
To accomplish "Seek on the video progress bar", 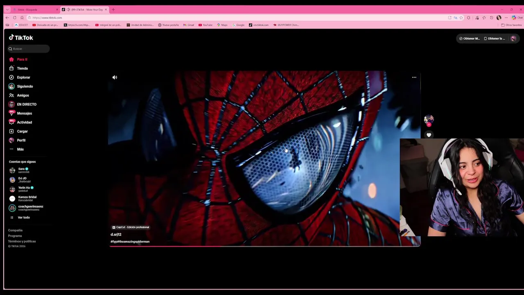I will [264, 246].
